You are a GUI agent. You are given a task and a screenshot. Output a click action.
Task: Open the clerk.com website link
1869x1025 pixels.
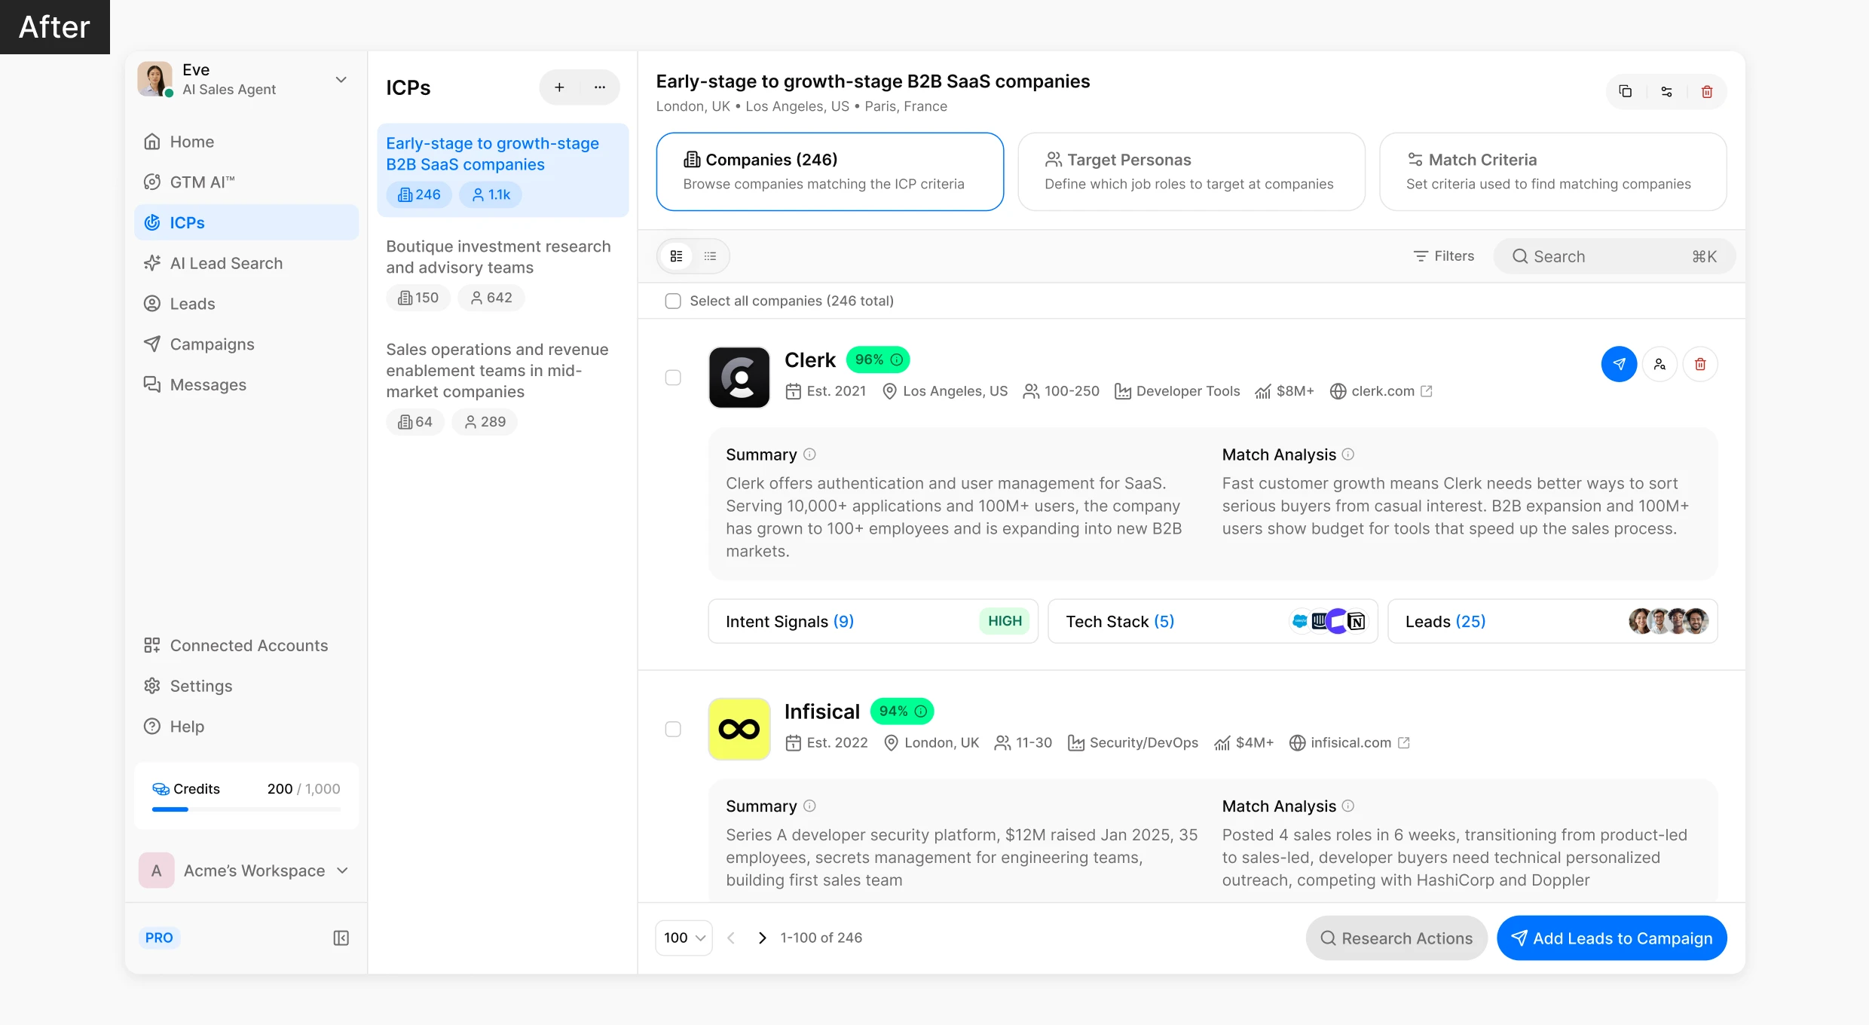(x=1382, y=391)
